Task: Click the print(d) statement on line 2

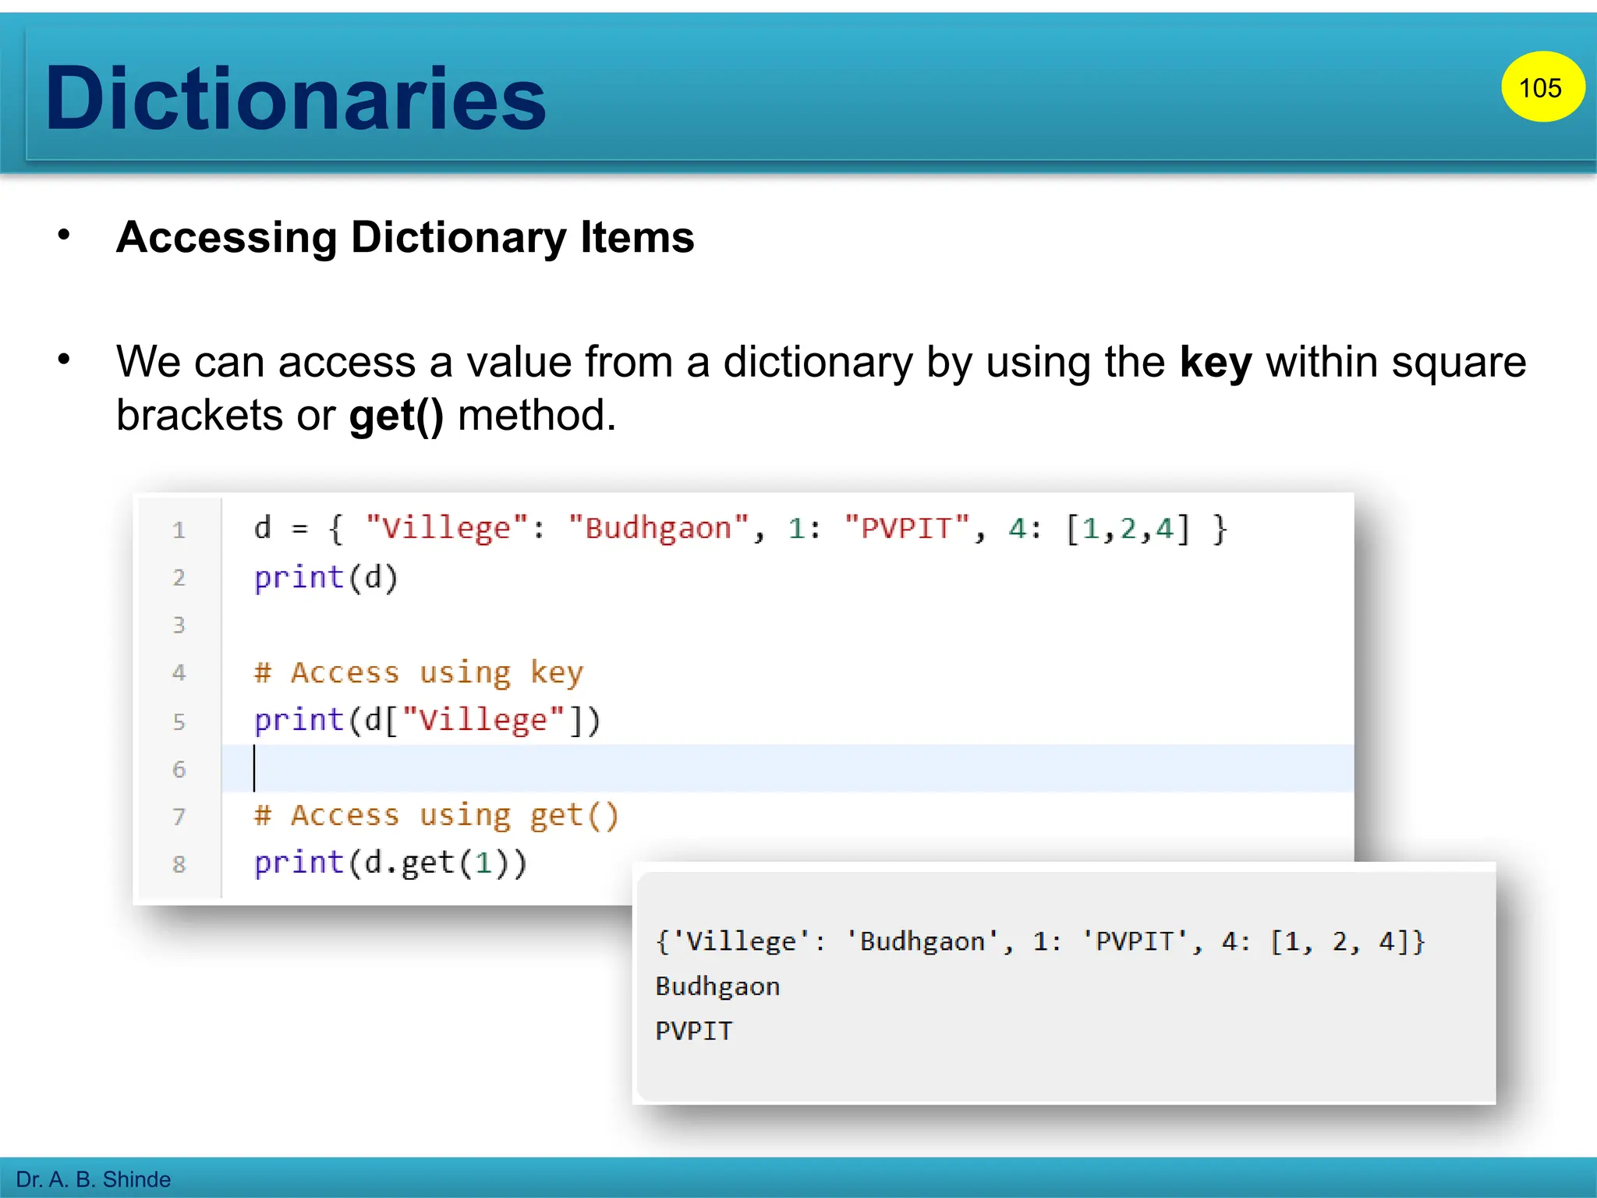Action: tap(326, 578)
